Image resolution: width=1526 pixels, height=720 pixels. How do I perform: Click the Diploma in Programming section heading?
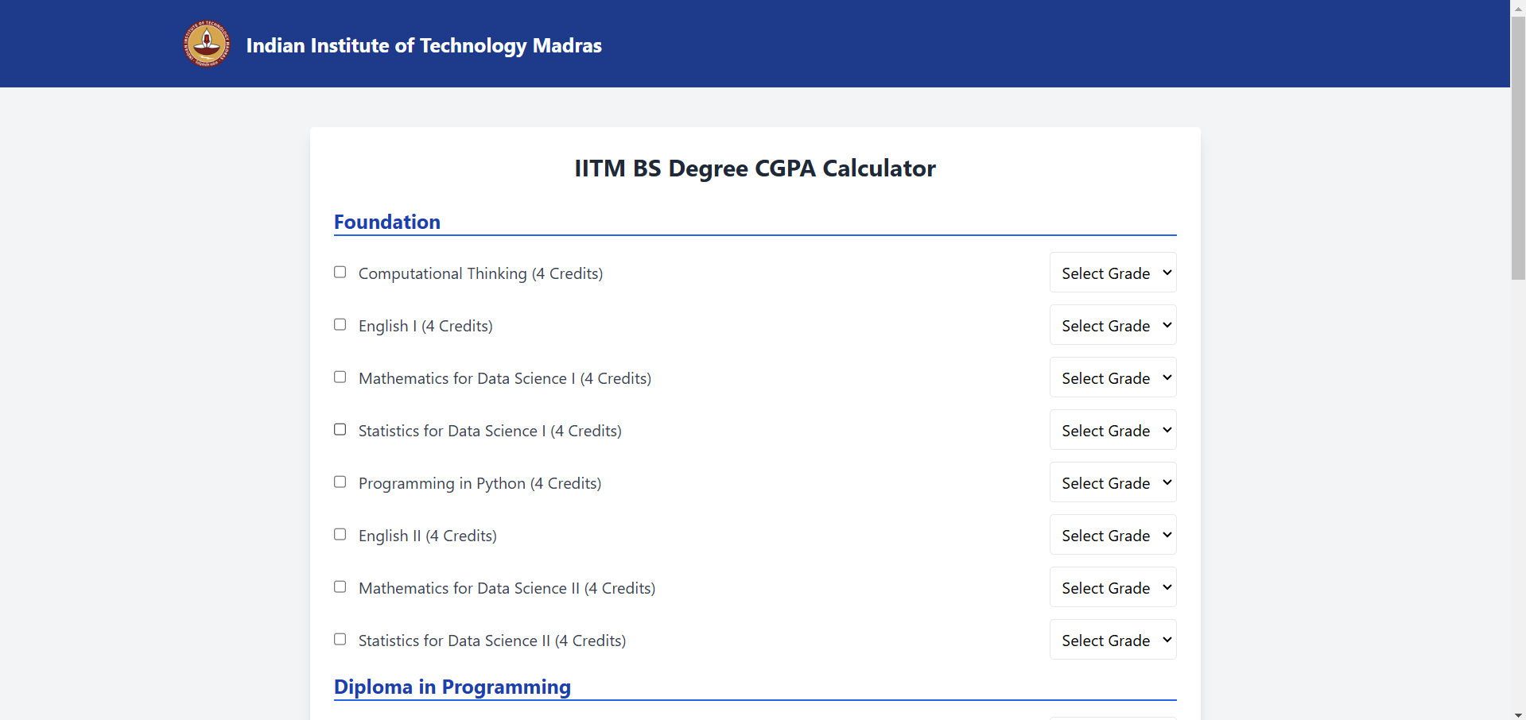click(x=452, y=687)
